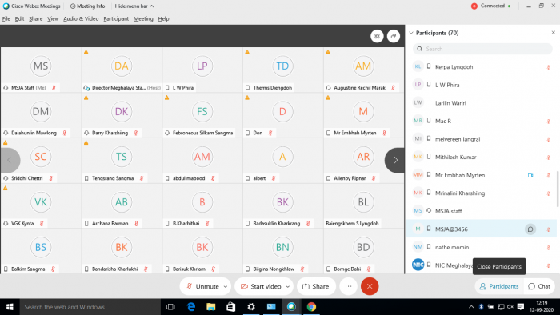Toggle Start video button
The height and width of the screenshot is (315, 560).
261,286
